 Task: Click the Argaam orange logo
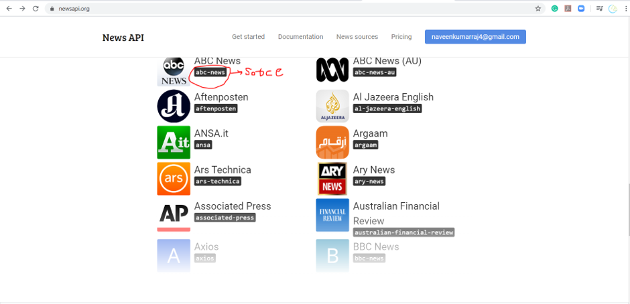[332, 143]
